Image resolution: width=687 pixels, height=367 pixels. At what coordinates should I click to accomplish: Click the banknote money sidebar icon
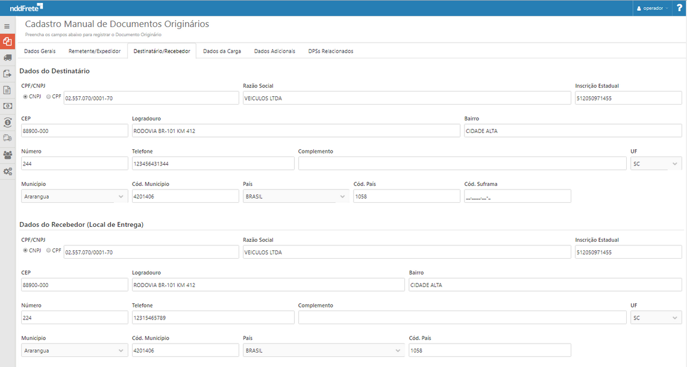tap(7, 106)
